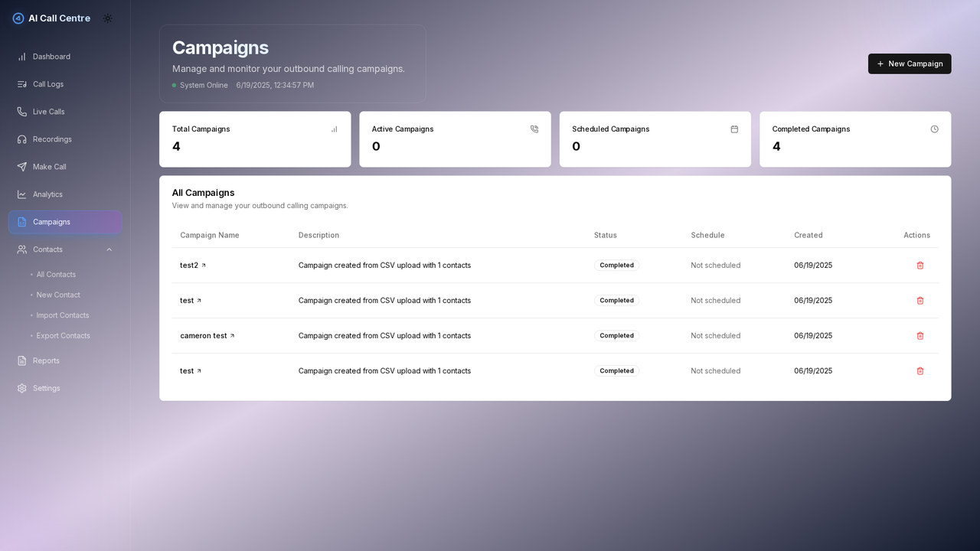
Task: Click the Make Call paper plane icon
Action: pyautogui.click(x=22, y=167)
